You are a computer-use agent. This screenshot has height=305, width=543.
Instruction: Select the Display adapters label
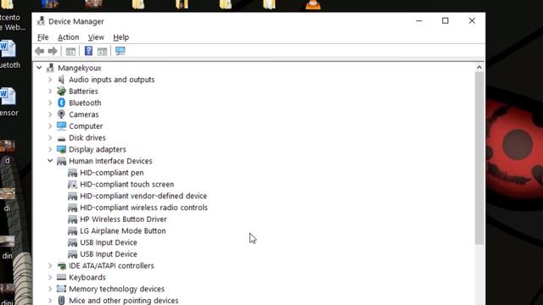(x=98, y=149)
